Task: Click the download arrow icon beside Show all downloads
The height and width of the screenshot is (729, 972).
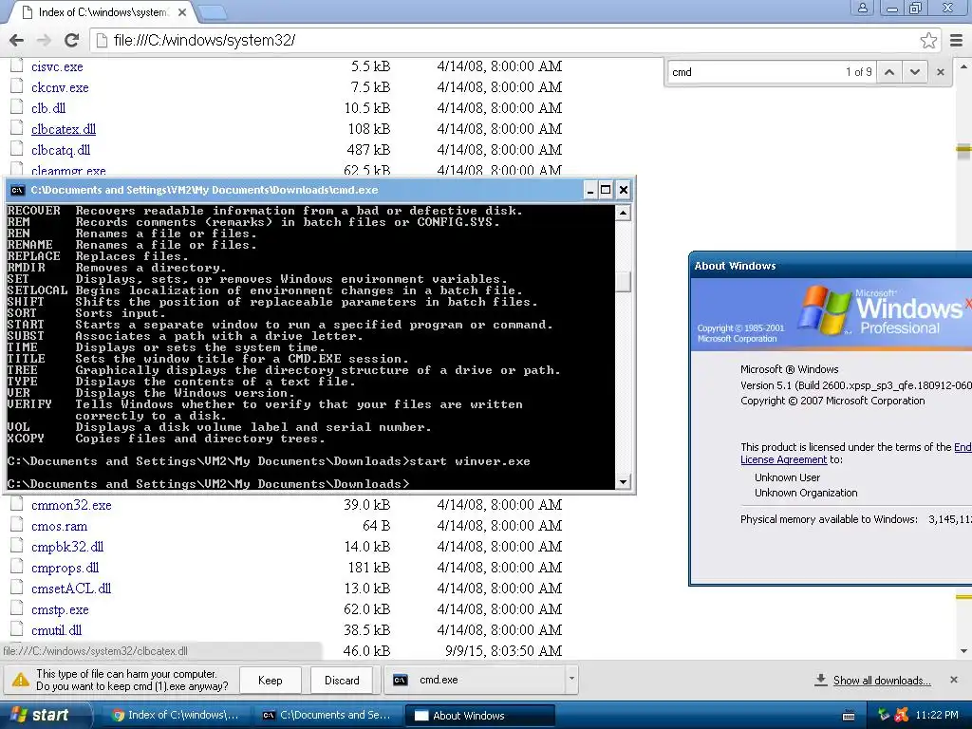Action: click(821, 680)
